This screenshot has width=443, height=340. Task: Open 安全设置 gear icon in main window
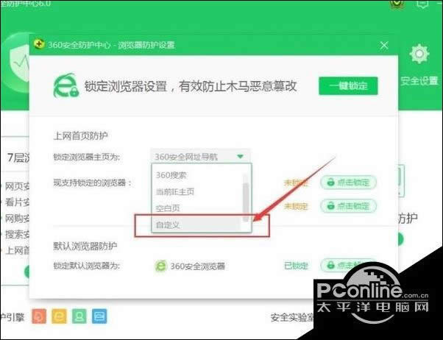[x=419, y=54]
